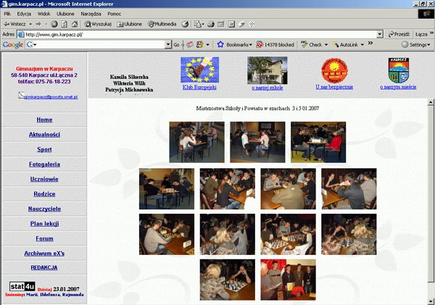Screen dimensions: 435x305
Task: Click the spell Check button
Action: pos(312,44)
